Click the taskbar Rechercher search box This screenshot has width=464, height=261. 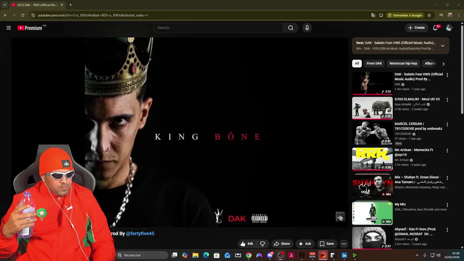click(x=142, y=255)
